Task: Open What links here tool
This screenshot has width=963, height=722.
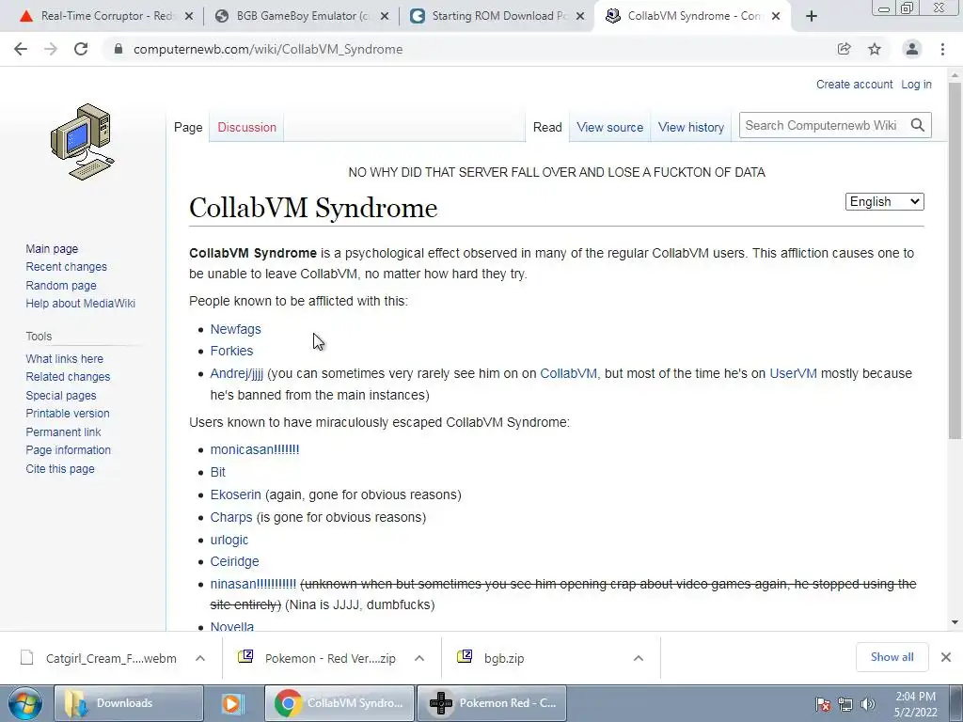Action: click(x=65, y=358)
